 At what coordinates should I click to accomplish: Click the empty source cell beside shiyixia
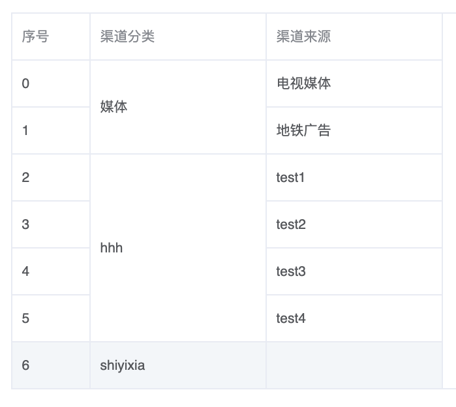[354, 365]
